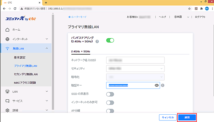Viewport: 214px width, 122px height.
Task: Toggle インターネットのみ許可 switch
Action: [110, 103]
